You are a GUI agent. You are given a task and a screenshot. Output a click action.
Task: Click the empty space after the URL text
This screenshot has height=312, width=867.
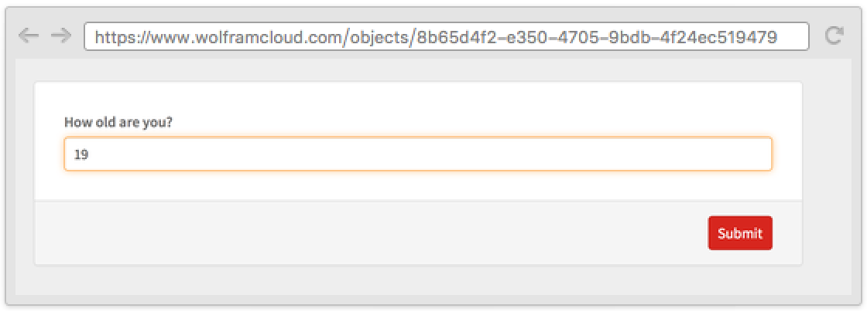click(792, 36)
